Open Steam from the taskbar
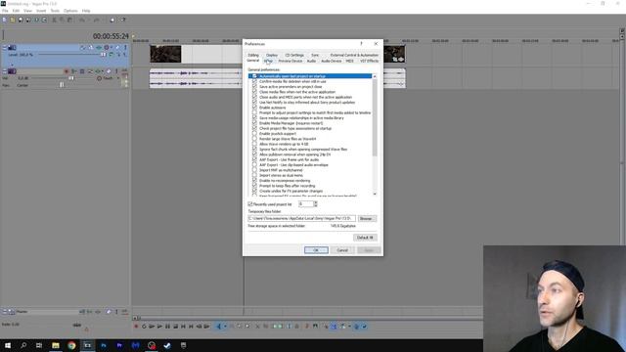The image size is (626, 352). pyautogui.click(x=167, y=345)
